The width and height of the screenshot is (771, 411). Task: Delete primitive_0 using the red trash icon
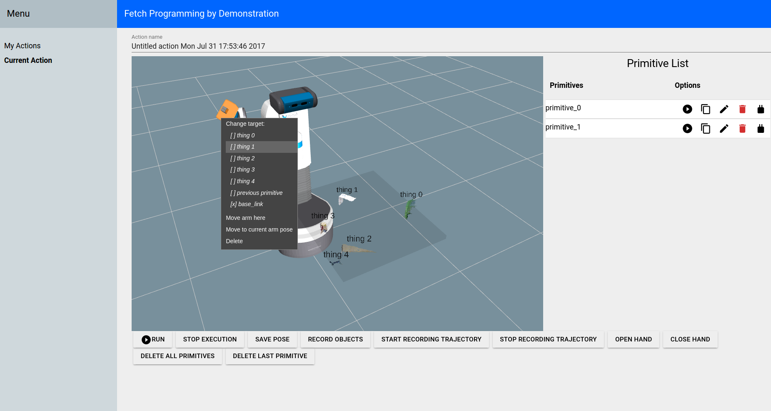[x=742, y=109]
